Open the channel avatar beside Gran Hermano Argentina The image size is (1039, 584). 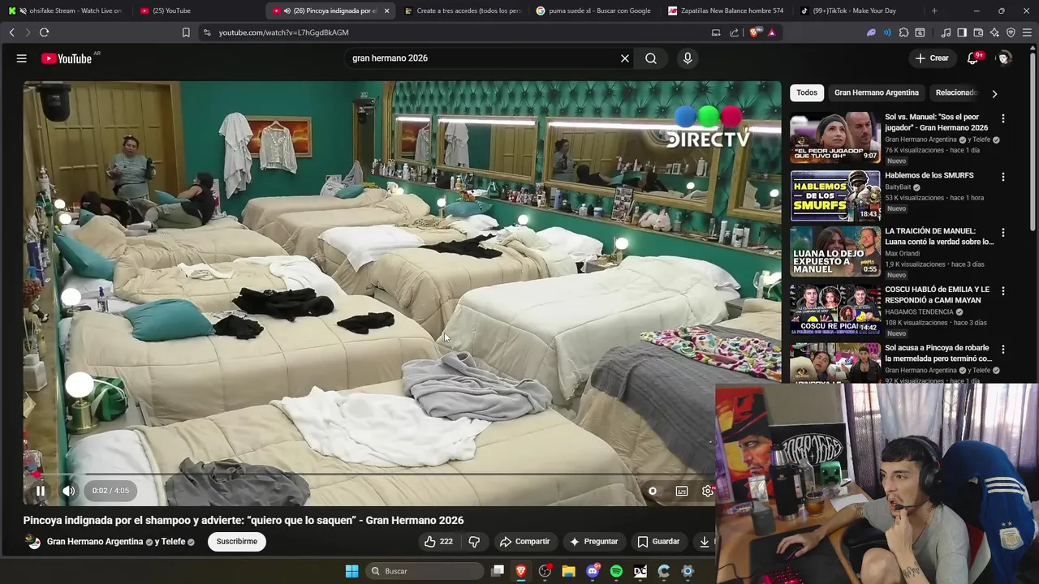[33, 542]
